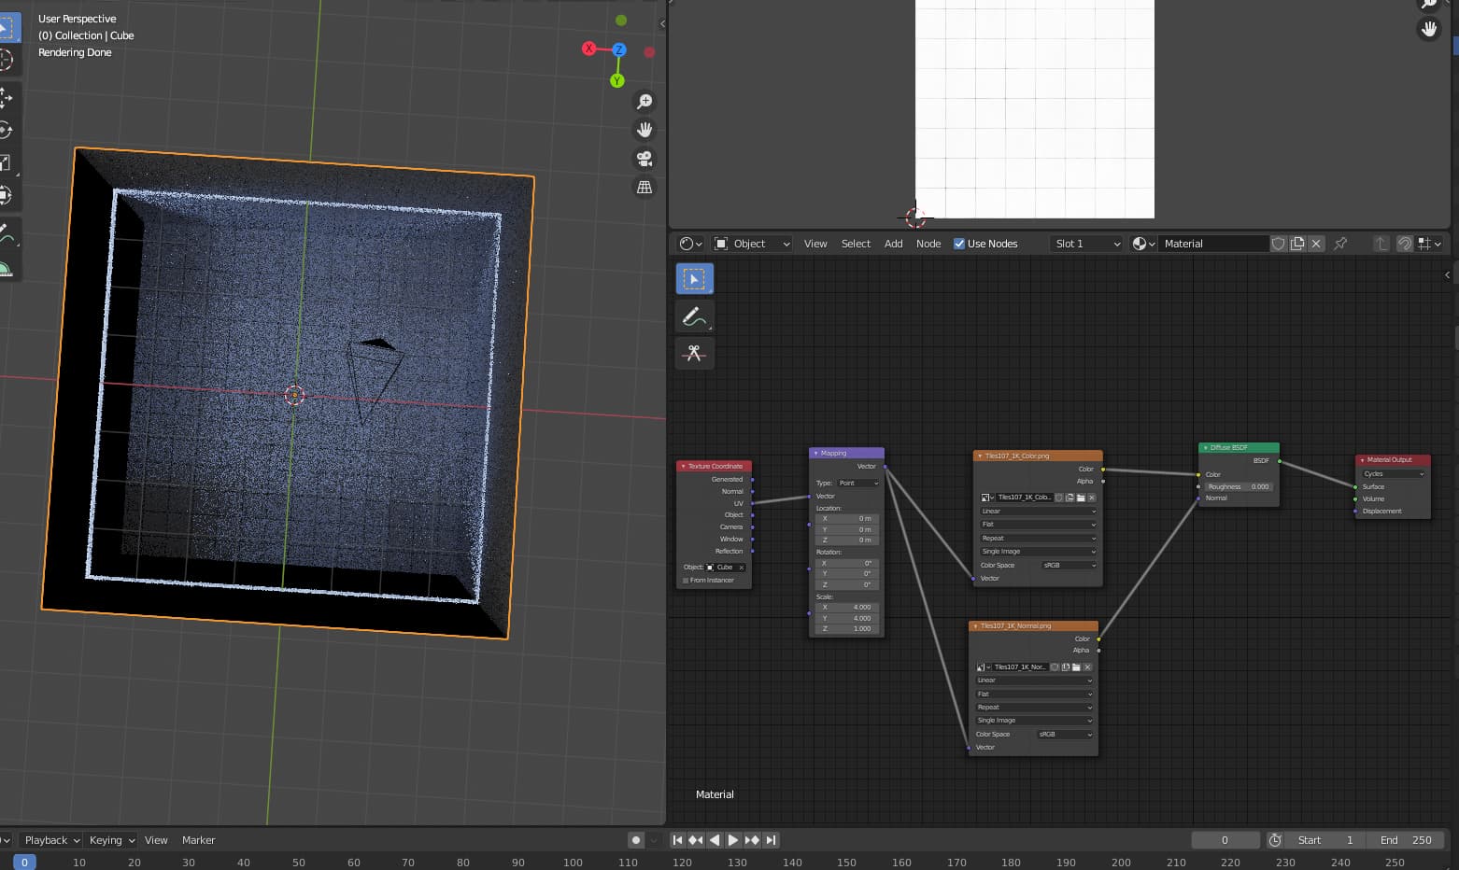The height and width of the screenshot is (870, 1459).
Task: Click the Z axis on the navigation gizmo
Action: tap(619, 49)
